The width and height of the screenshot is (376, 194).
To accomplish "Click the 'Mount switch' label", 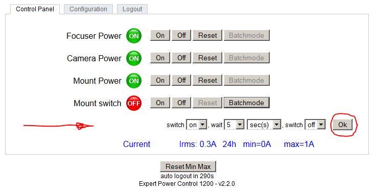I will point(98,104).
